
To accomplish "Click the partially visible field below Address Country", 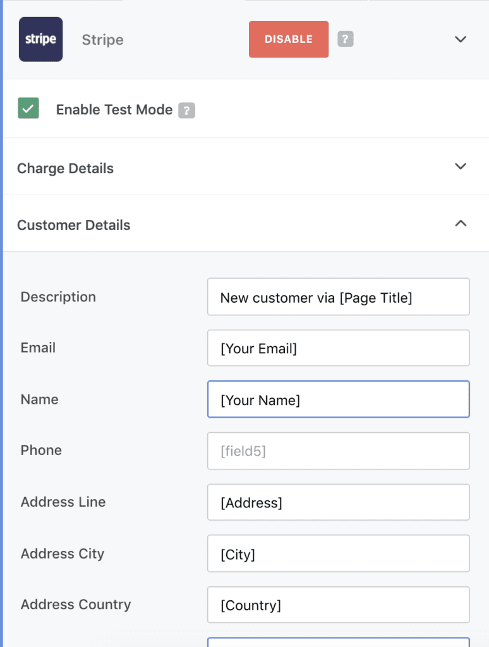I will click(x=339, y=643).
